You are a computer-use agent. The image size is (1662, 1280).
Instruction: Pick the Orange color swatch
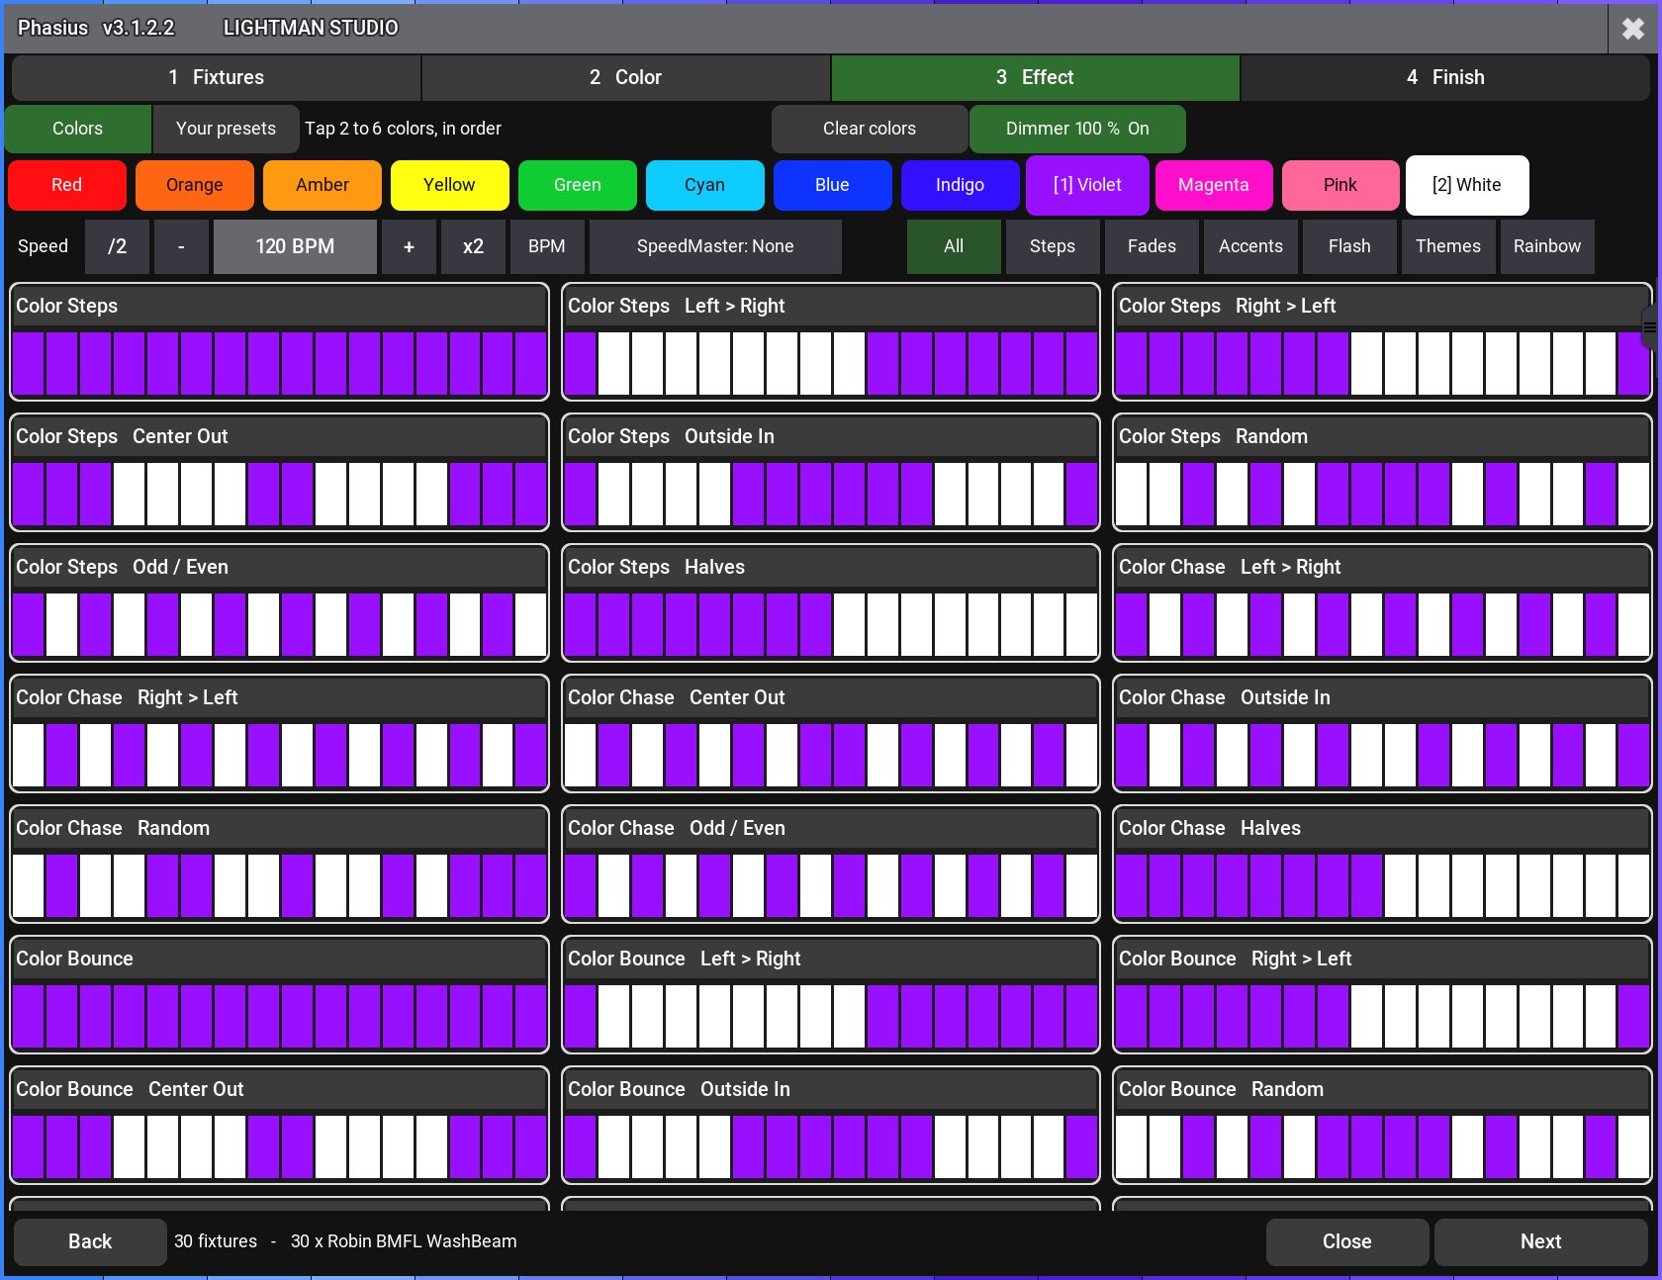click(x=194, y=185)
